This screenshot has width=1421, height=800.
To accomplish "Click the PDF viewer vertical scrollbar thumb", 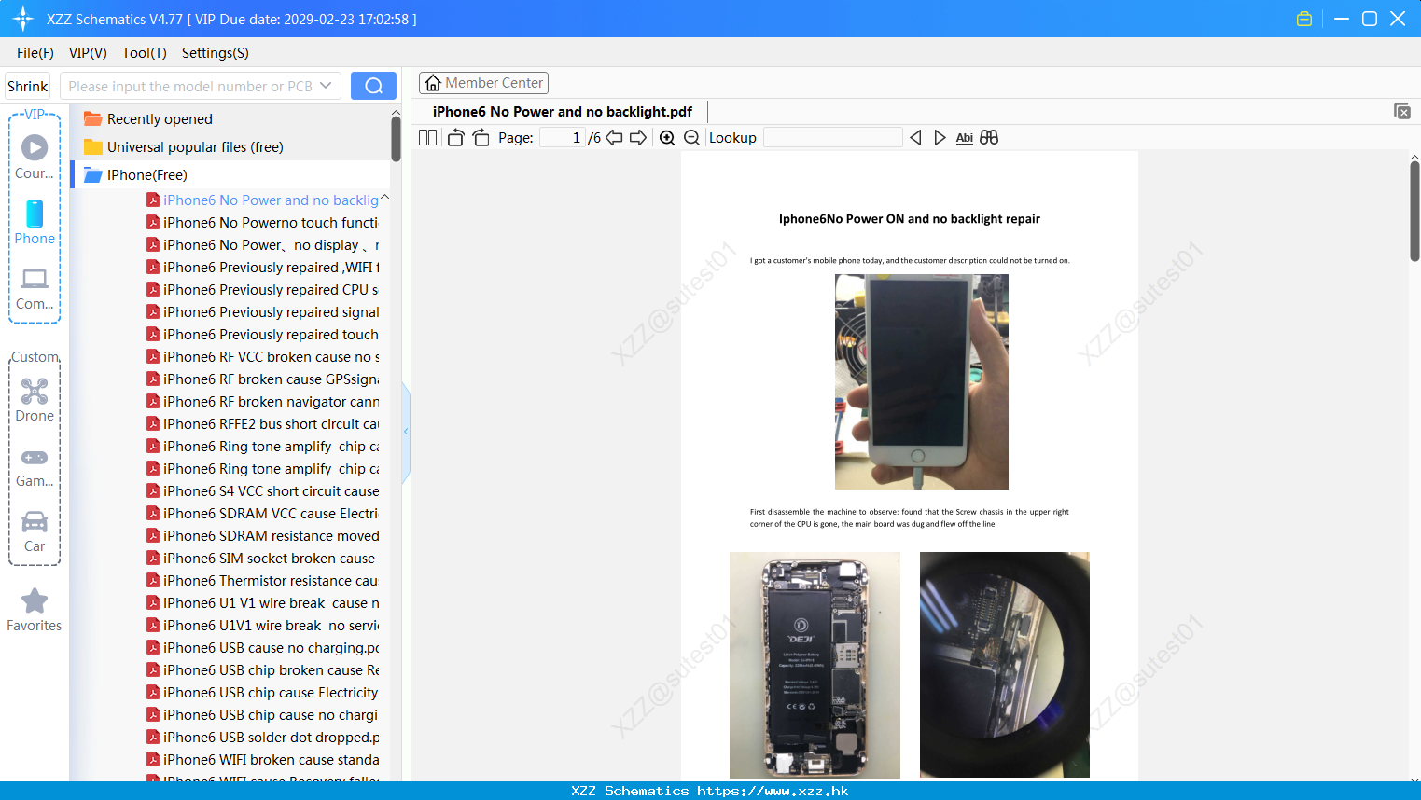I will tap(1414, 212).
